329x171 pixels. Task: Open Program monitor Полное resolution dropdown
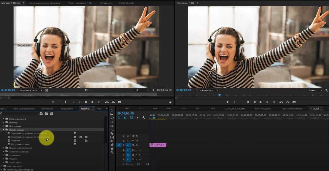click(315, 90)
